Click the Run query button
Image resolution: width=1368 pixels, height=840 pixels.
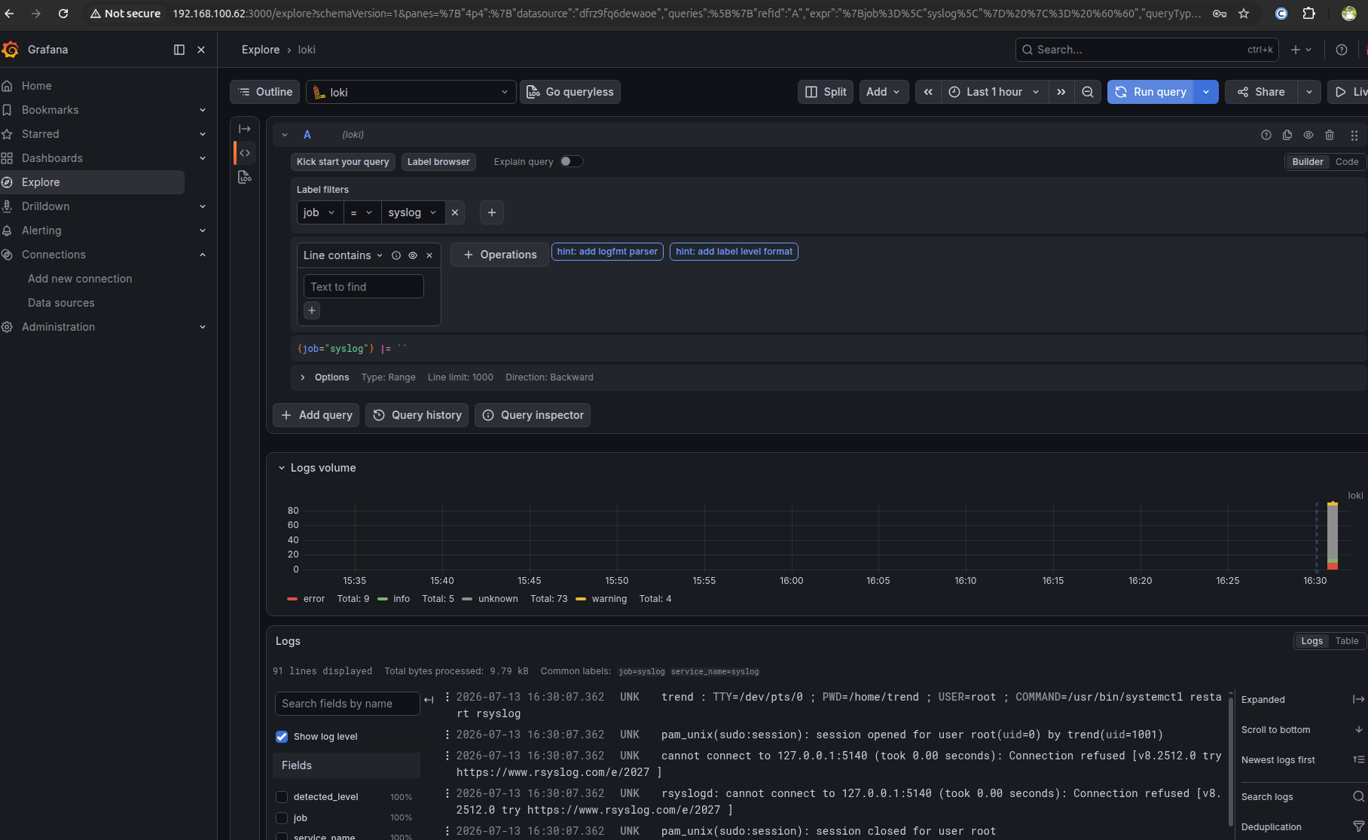(1150, 92)
